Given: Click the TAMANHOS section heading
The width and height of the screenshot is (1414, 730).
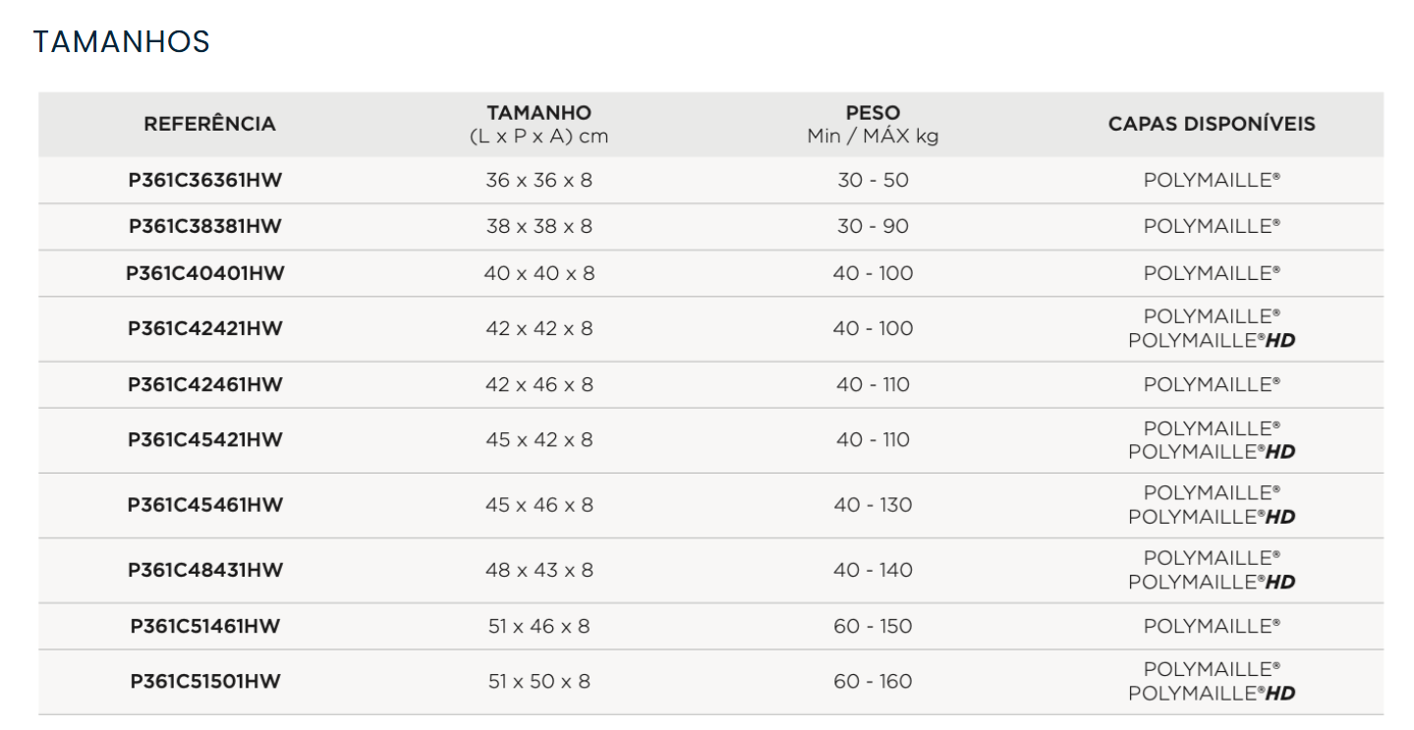Looking at the screenshot, I should click(121, 42).
